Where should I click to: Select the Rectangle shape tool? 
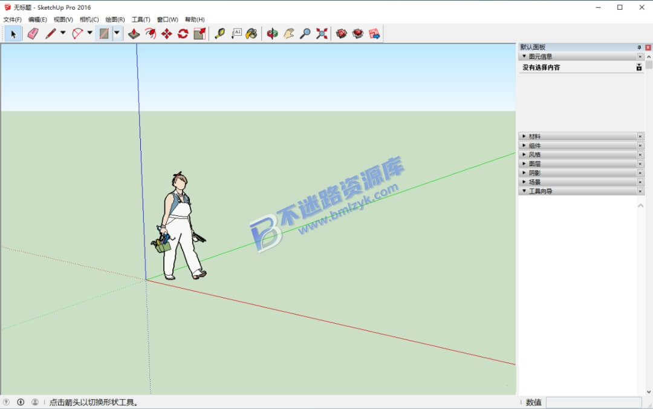[x=104, y=34]
